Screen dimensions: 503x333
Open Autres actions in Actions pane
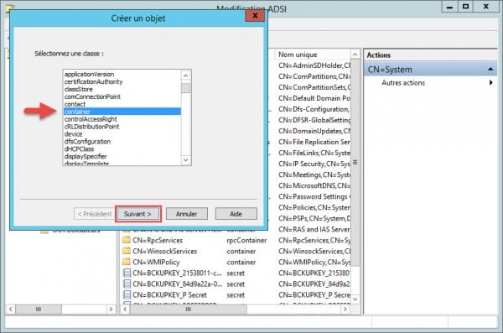point(403,83)
